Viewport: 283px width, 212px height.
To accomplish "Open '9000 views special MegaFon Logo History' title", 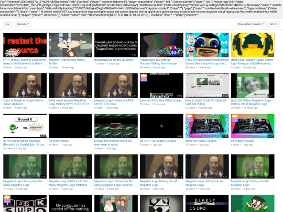I will click(70, 102).
